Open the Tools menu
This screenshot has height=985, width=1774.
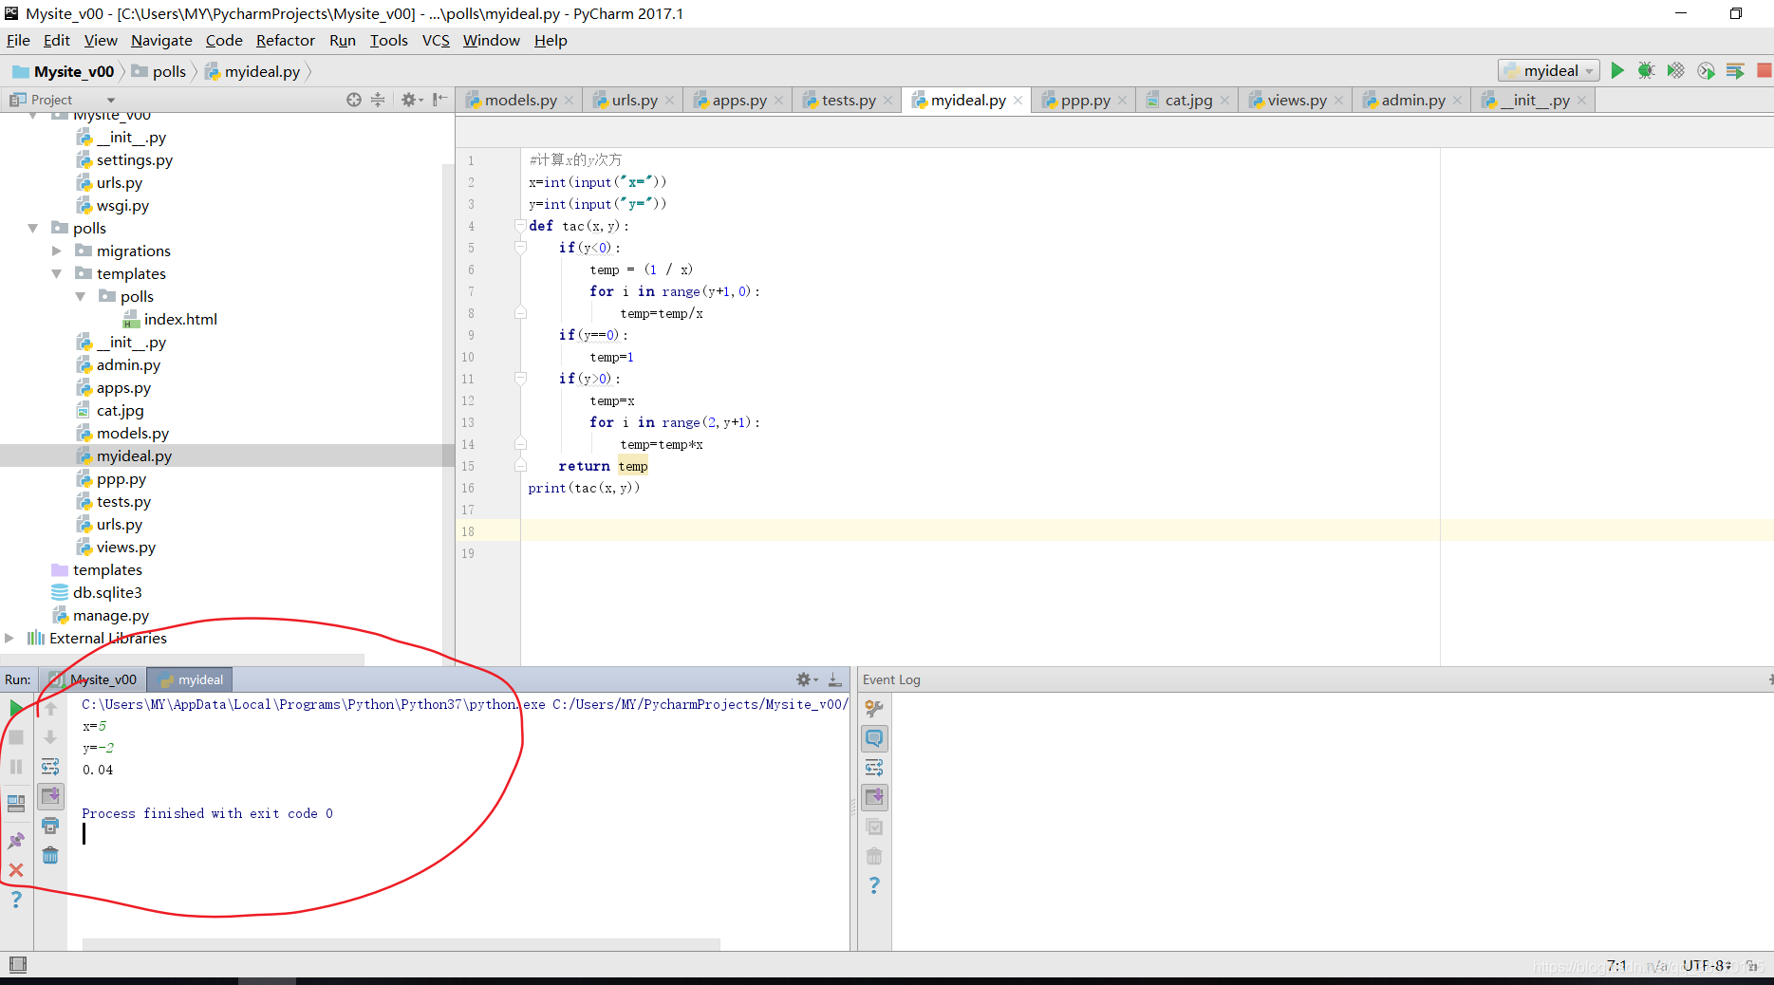pos(388,40)
